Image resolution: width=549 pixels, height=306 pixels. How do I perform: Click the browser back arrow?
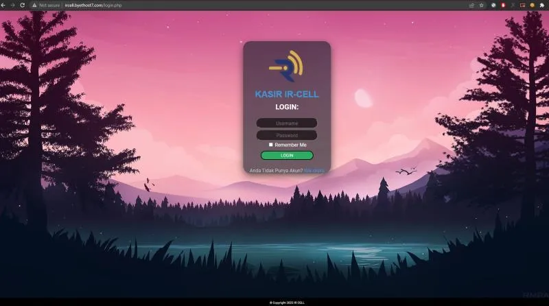tap(4, 5)
